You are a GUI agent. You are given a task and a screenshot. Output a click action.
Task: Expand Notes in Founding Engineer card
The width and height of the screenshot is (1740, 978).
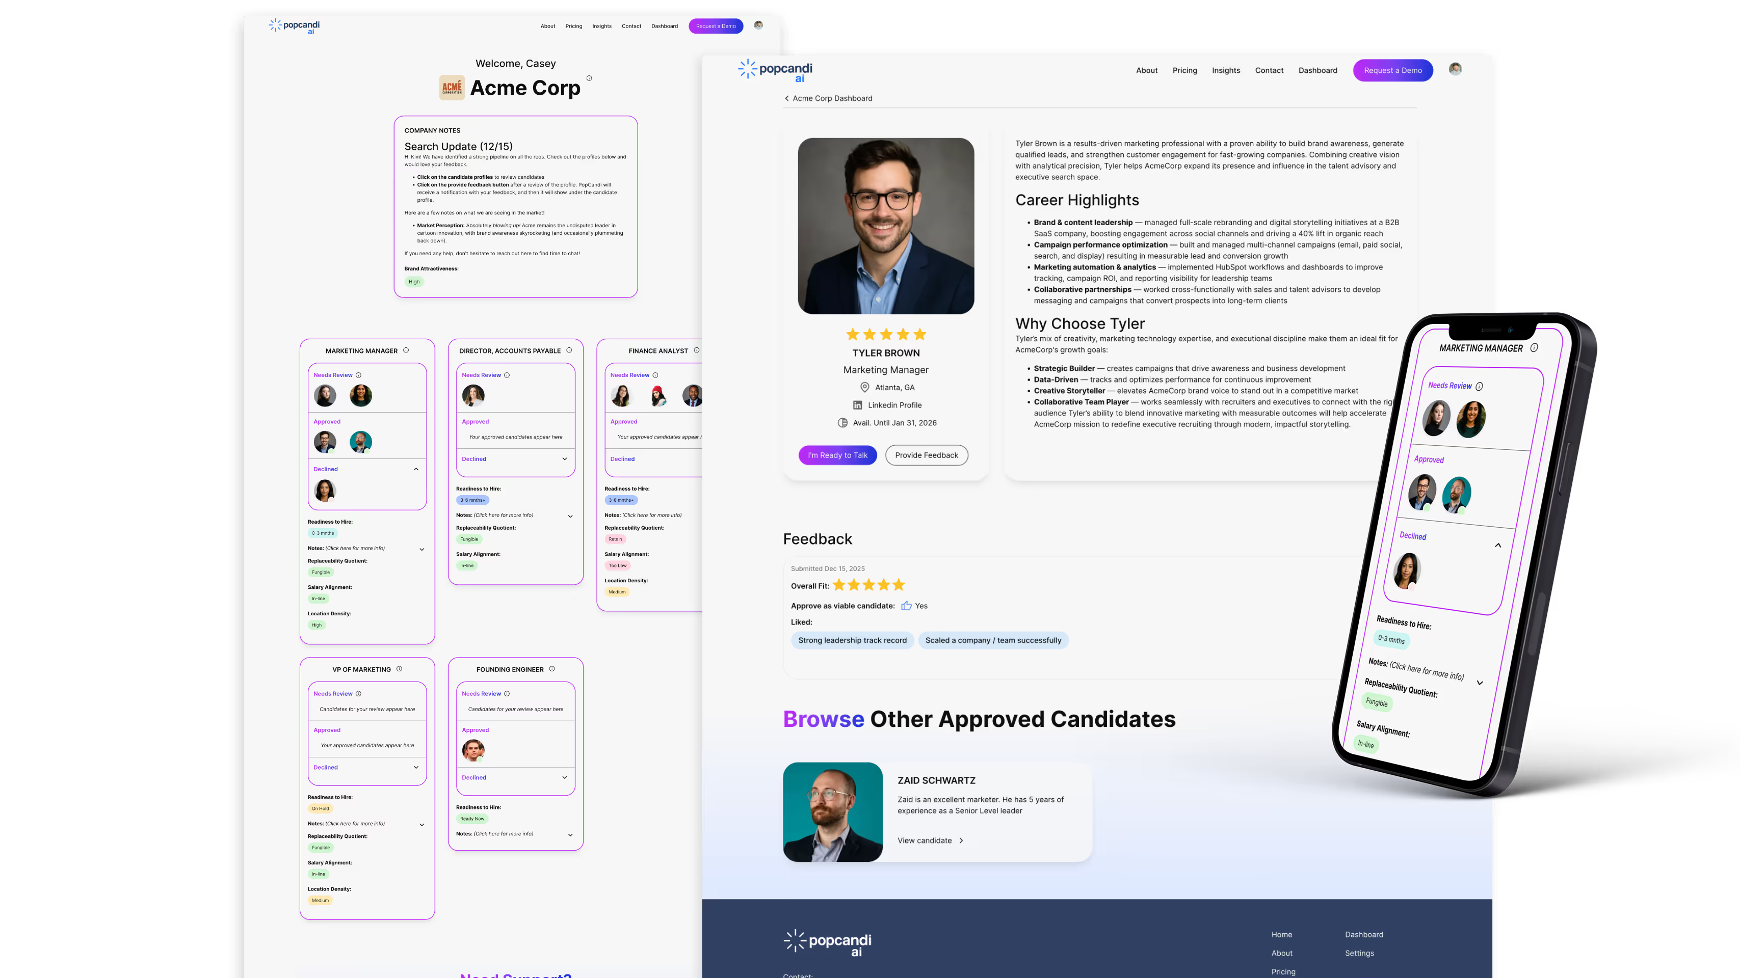pos(570,835)
